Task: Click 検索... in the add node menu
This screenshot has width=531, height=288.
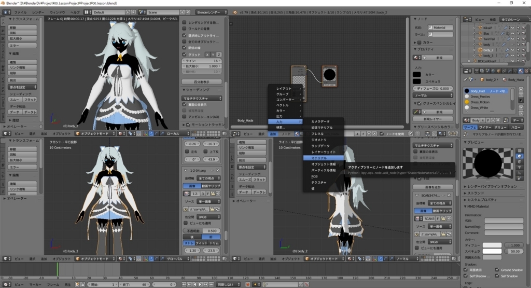Action: [285, 128]
